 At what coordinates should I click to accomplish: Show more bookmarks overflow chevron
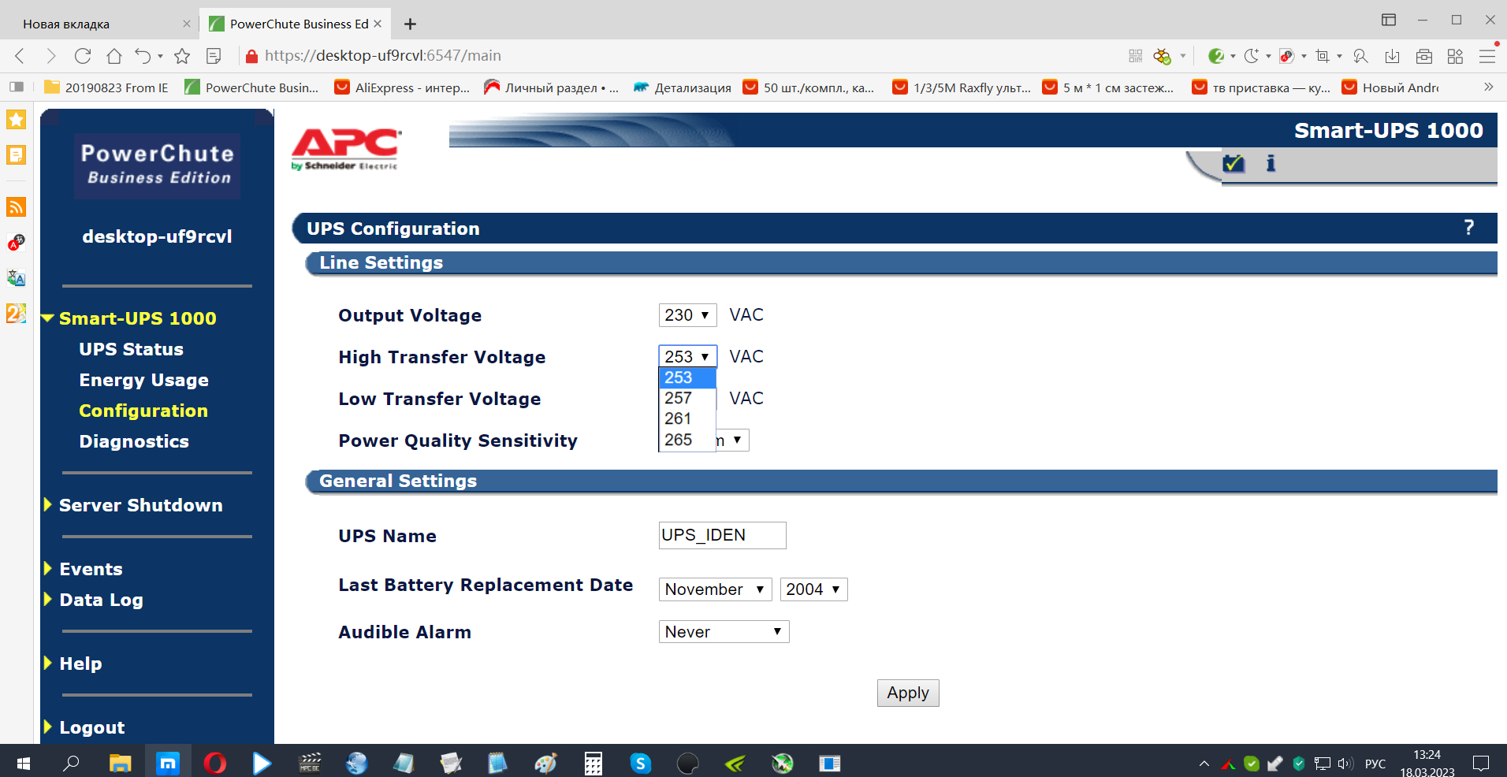click(1488, 87)
